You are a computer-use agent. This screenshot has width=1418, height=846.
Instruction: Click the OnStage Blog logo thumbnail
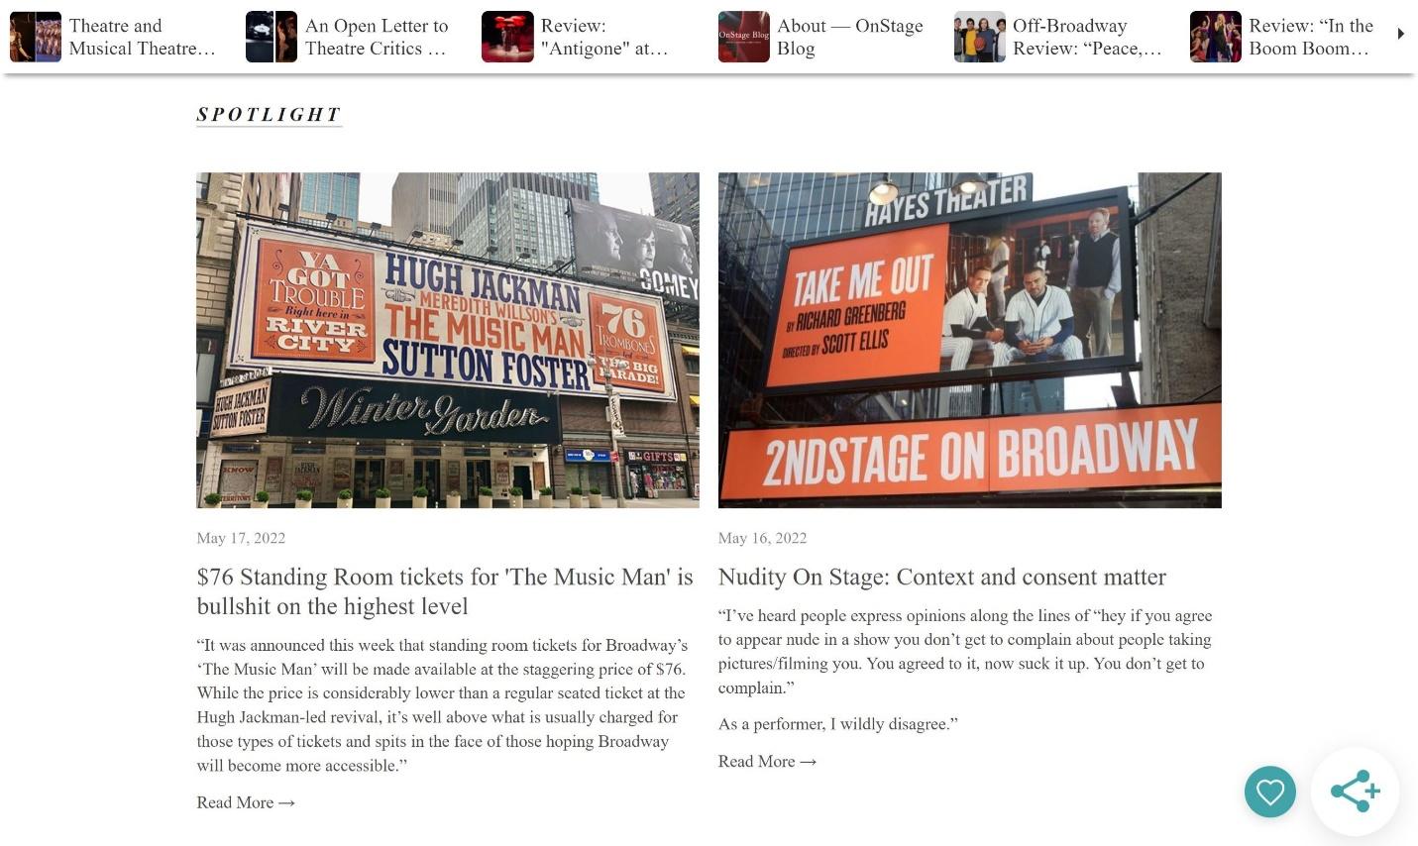(x=743, y=37)
